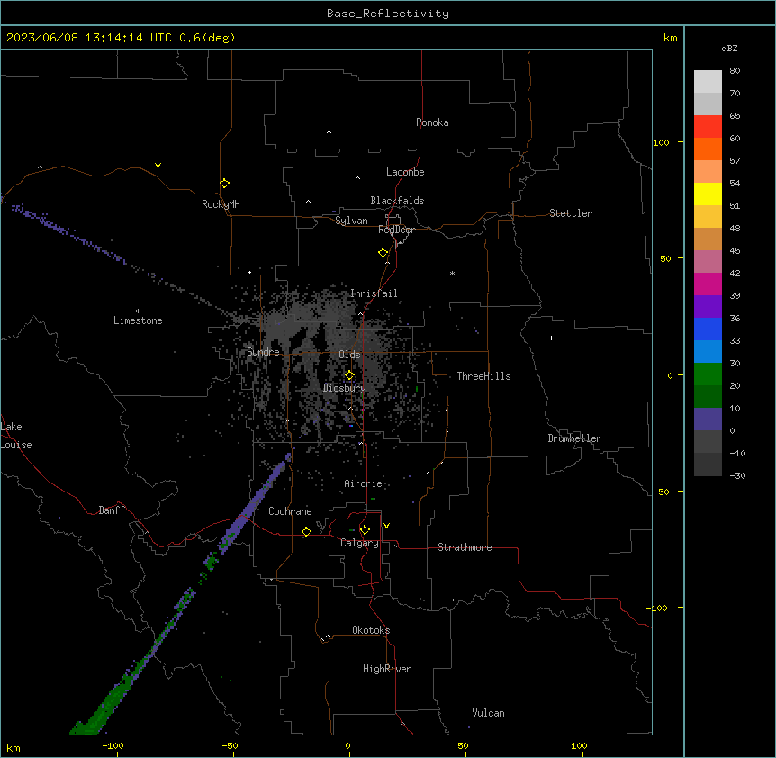Click the dBZ legend heading
This screenshot has width=776, height=758.
pos(729,48)
